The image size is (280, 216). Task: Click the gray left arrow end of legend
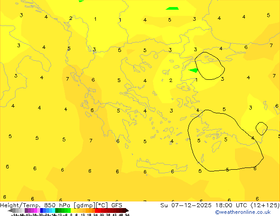10,210
